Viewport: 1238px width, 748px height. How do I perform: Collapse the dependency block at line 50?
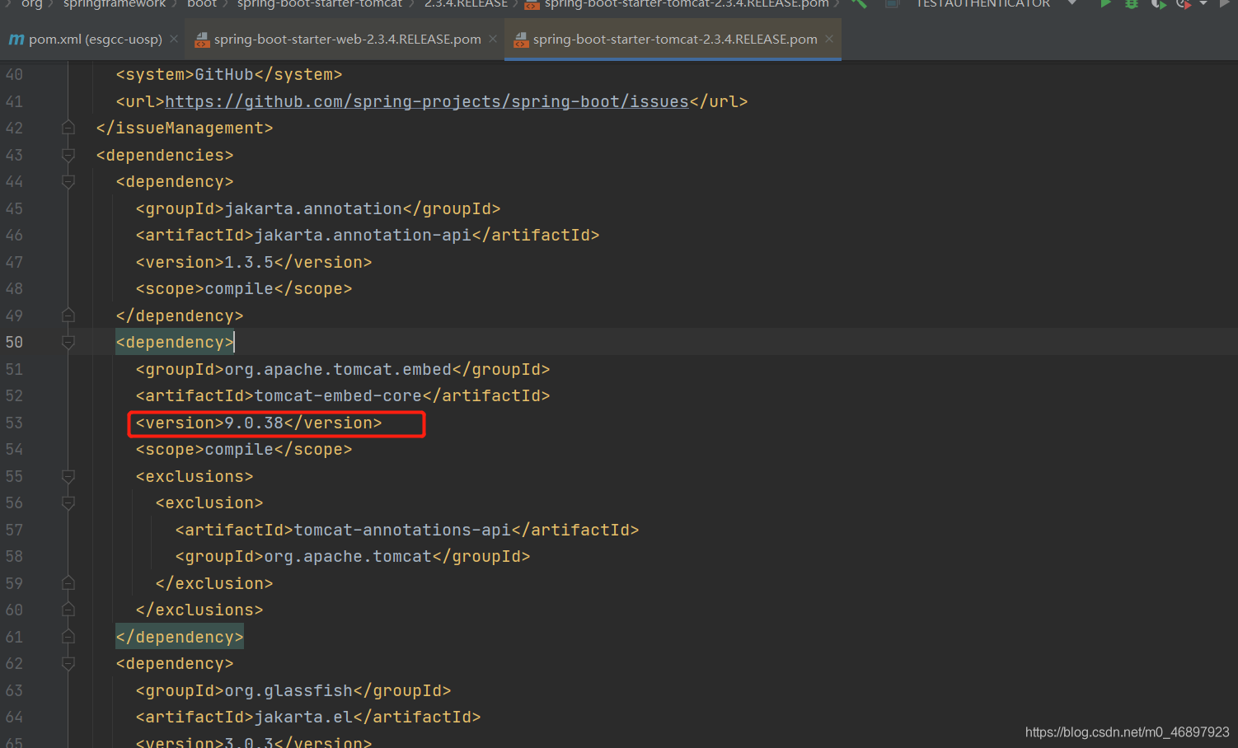pyautogui.click(x=68, y=342)
